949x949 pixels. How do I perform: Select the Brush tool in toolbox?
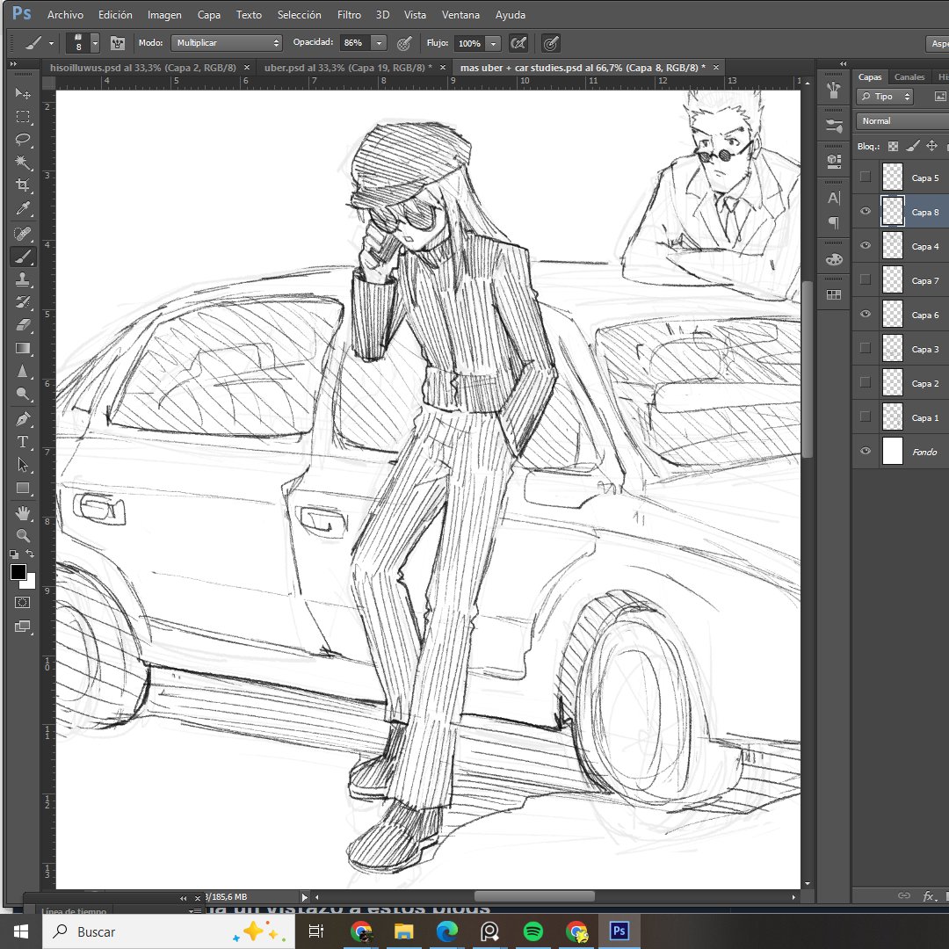click(x=22, y=257)
